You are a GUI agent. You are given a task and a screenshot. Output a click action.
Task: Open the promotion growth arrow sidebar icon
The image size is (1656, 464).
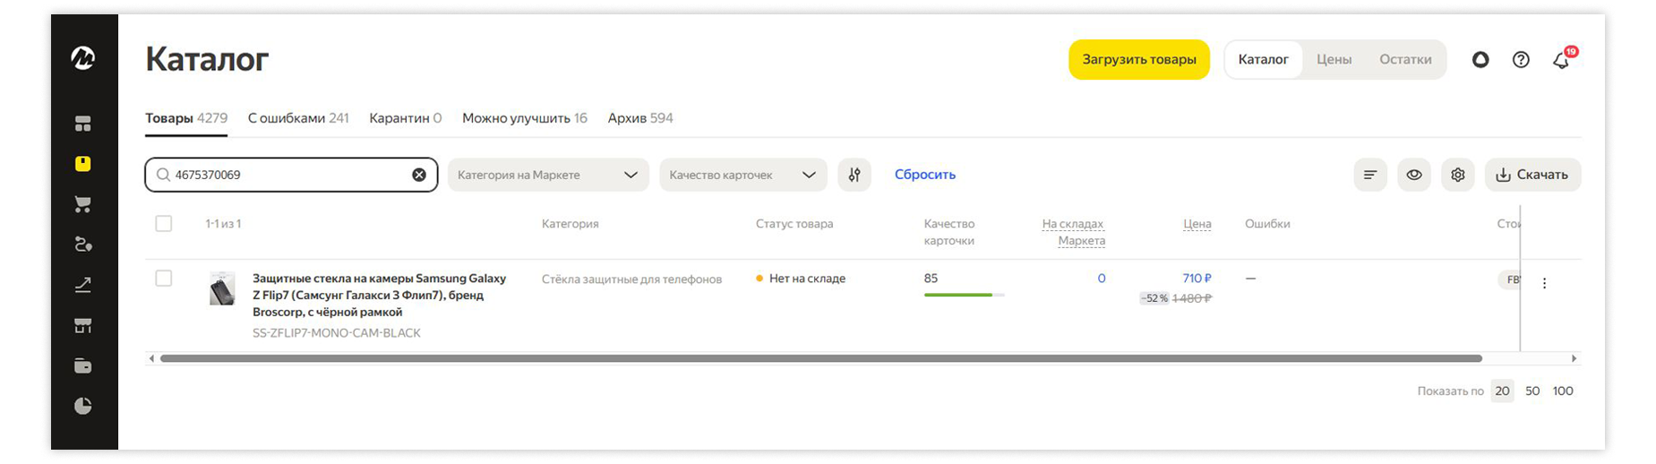coord(83,285)
